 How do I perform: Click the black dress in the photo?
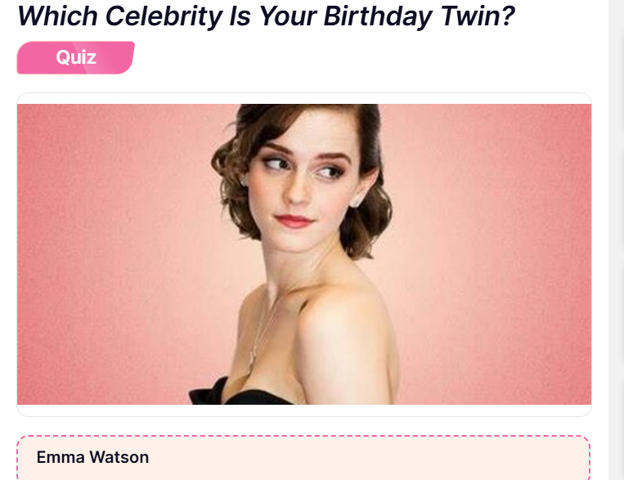coord(239,393)
